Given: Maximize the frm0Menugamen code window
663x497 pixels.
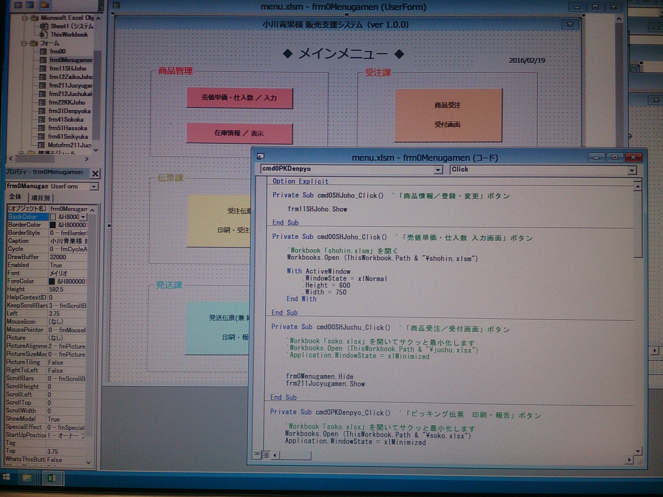Looking at the screenshot, I should [615, 157].
